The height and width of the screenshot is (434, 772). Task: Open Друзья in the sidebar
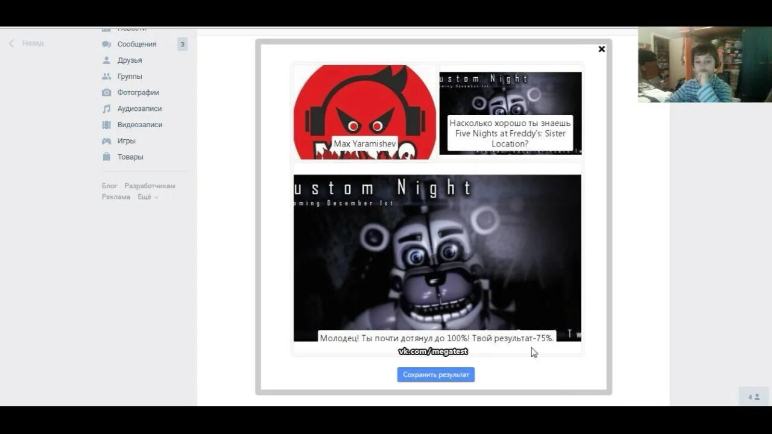click(x=130, y=60)
